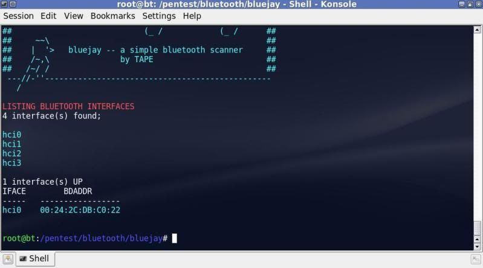
Task: Click the IFACE column header
Action: pyautogui.click(x=14, y=191)
